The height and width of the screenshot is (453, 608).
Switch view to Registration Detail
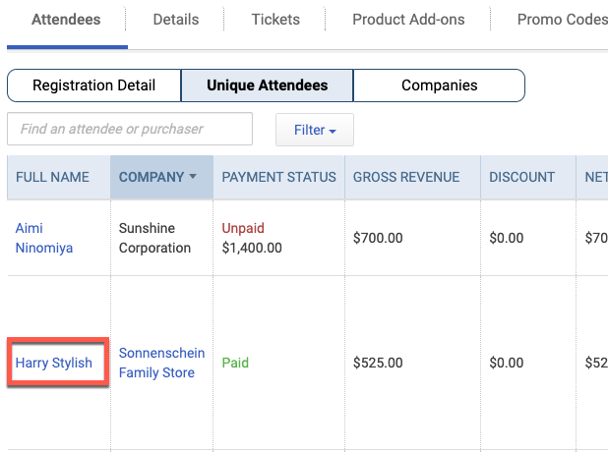tap(93, 85)
